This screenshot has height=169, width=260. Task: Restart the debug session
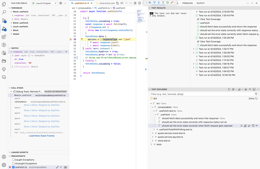168,3
